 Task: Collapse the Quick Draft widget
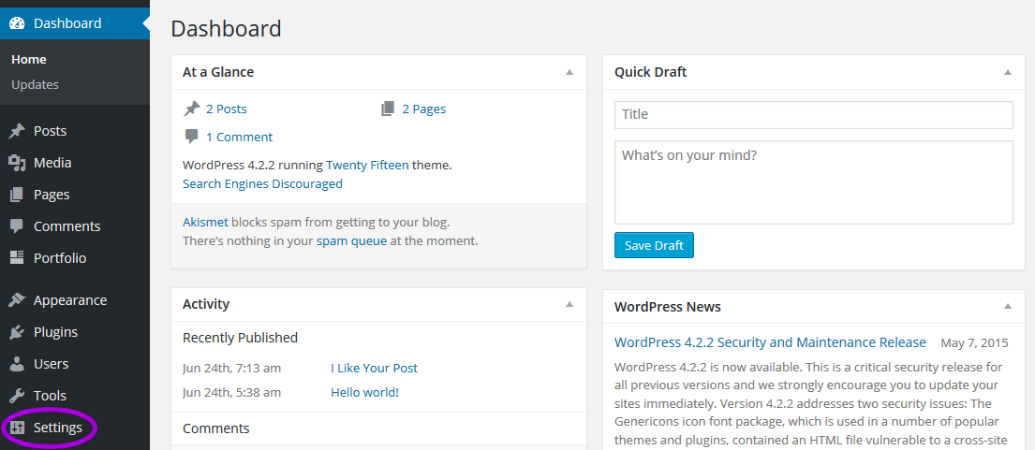point(1007,72)
